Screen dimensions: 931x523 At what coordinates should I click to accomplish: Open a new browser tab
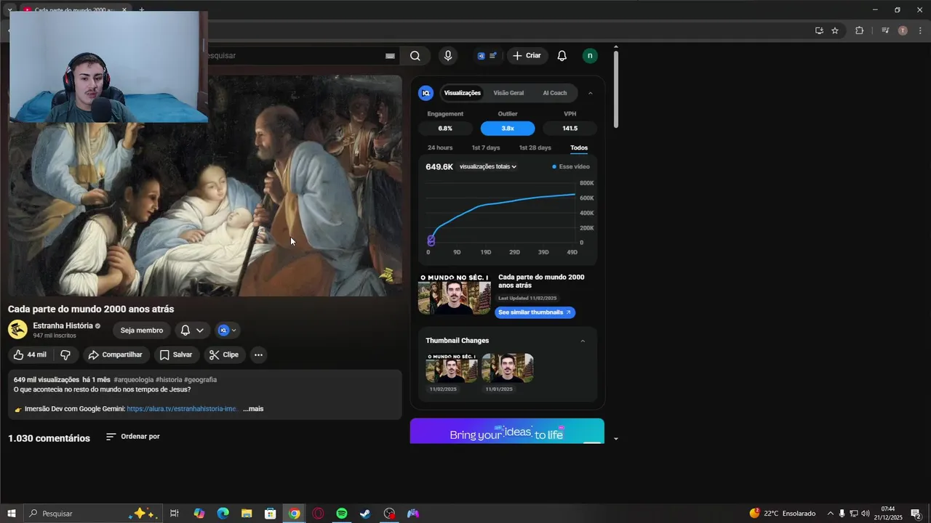pos(142,10)
